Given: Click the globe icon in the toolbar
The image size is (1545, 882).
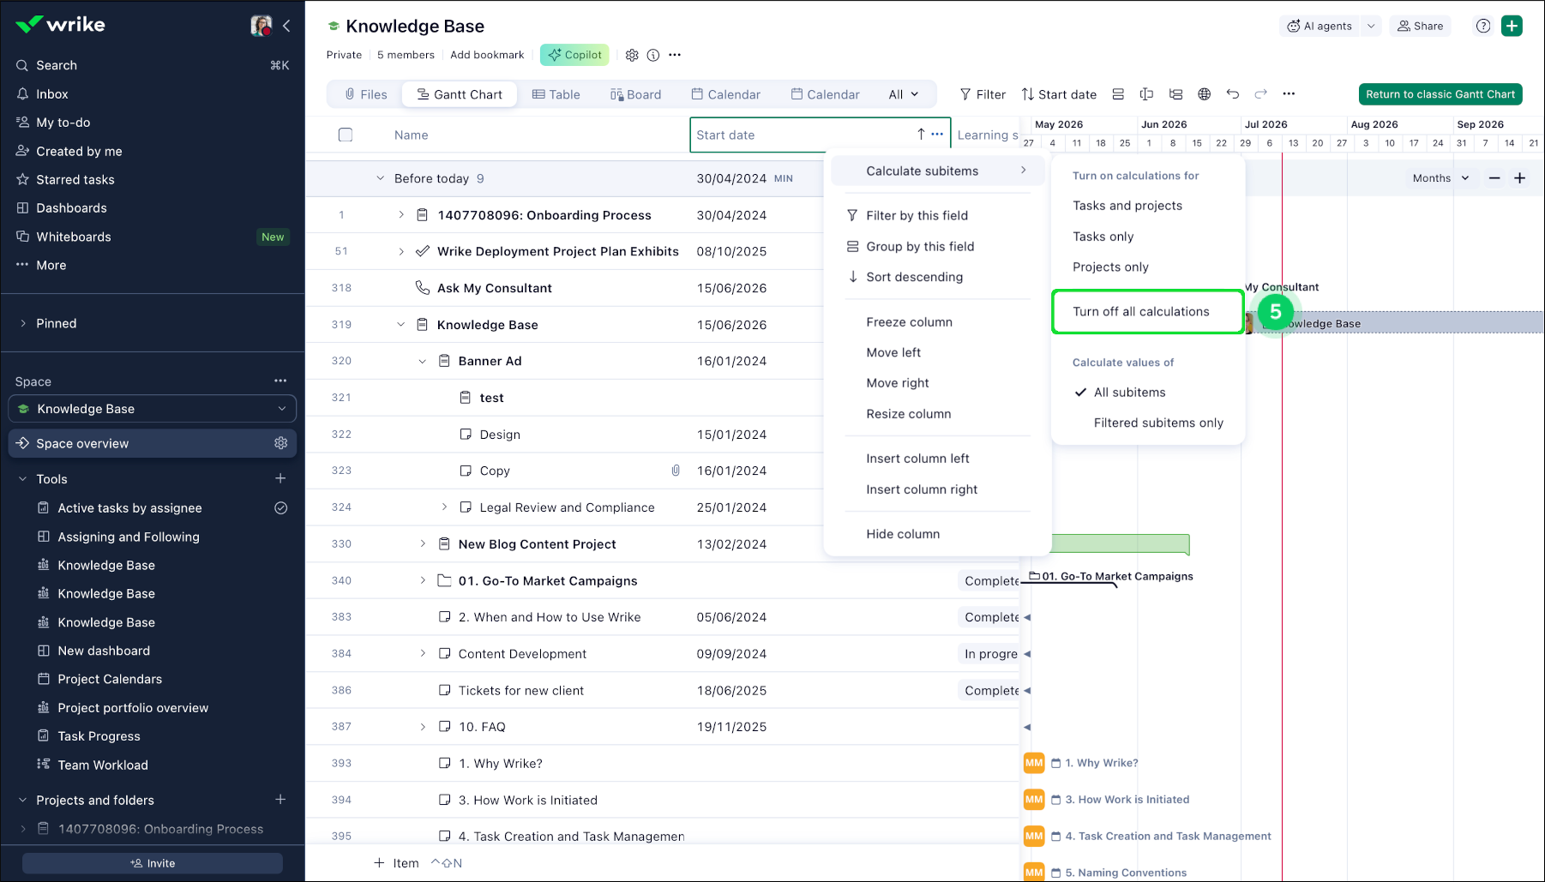Looking at the screenshot, I should coord(1205,94).
